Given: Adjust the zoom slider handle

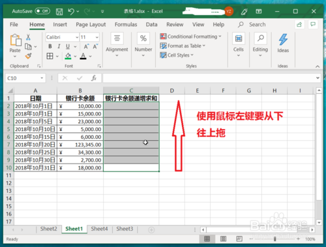Looking at the screenshot, I should (275, 239).
